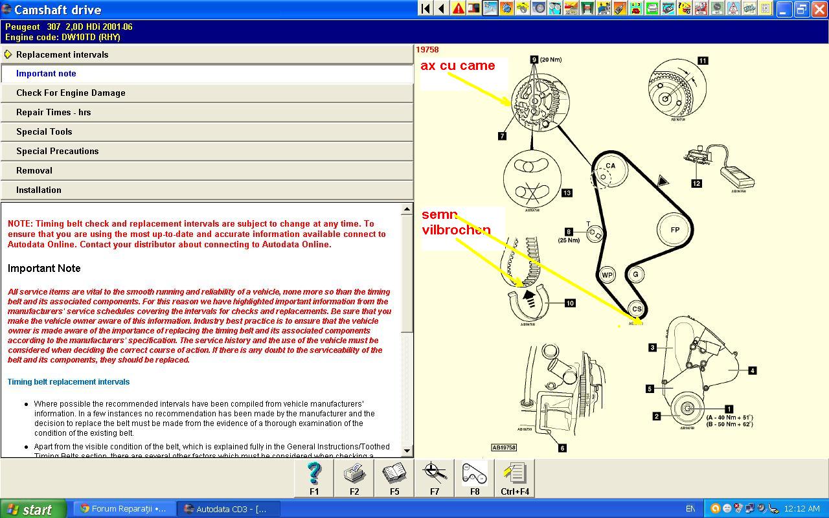The height and width of the screenshot is (518, 829).
Task: Click the red warning triangle toolbar icon
Action: pyautogui.click(x=458, y=8)
